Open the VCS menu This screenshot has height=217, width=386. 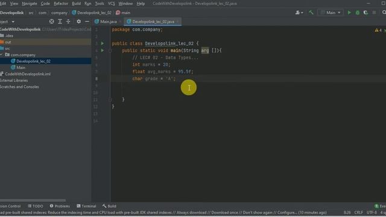(x=111, y=4)
